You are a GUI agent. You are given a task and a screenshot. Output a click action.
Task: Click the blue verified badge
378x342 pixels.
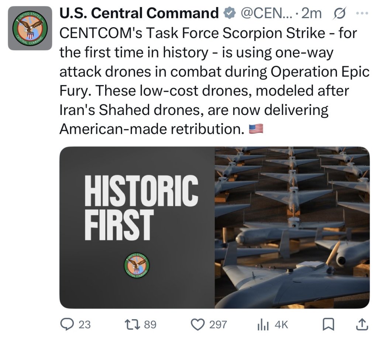click(x=230, y=13)
